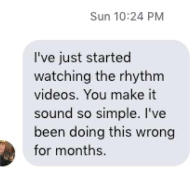The width and height of the screenshot is (195, 195).
Task: Click the word "just" in the first line
Action: [71, 58]
